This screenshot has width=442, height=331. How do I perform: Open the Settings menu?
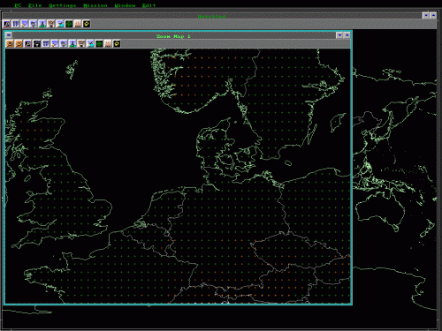pyautogui.click(x=63, y=5)
